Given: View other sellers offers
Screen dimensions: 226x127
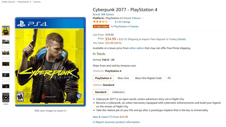Looking at the screenshot, I should [137, 48].
